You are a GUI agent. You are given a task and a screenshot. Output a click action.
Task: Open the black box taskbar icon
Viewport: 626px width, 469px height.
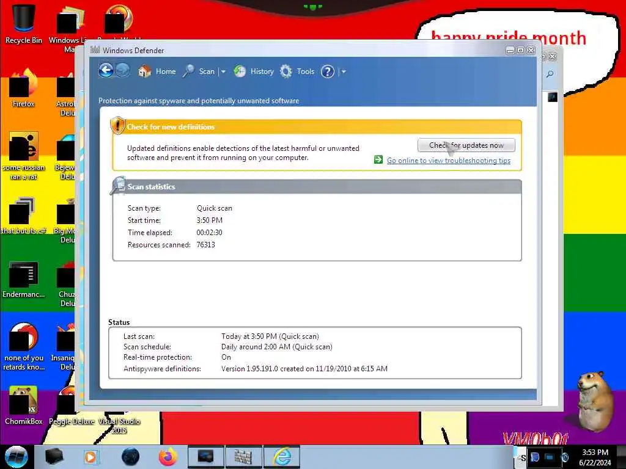point(54,457)
